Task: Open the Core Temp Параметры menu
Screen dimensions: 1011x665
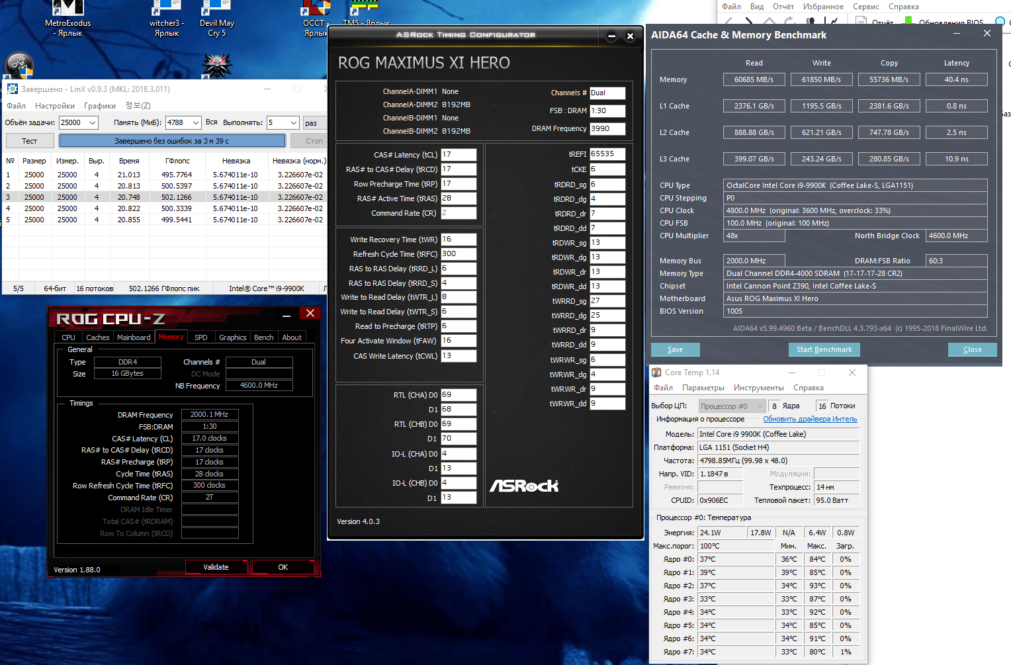Action: pos(703,388)
